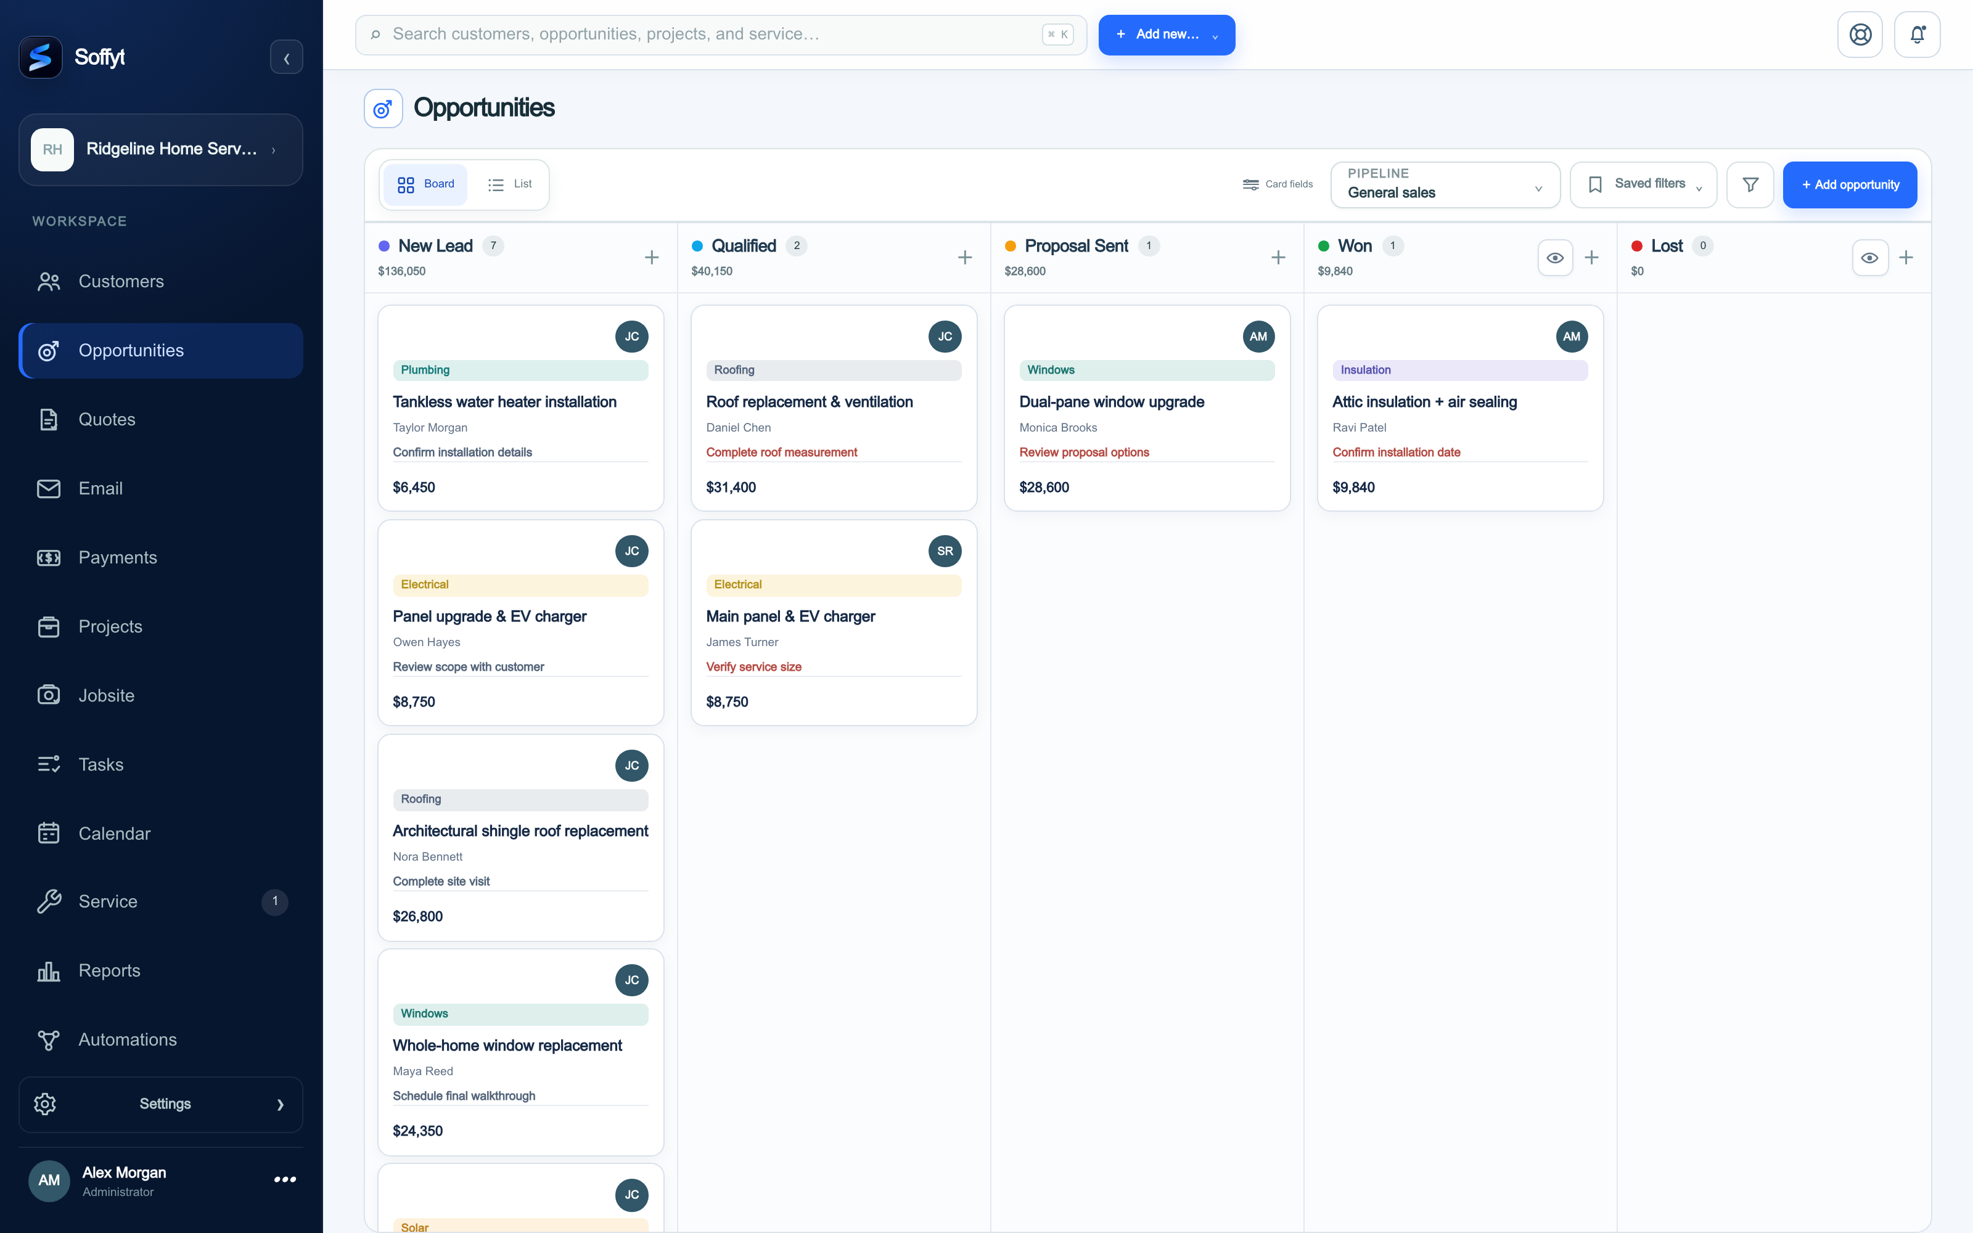Screen dimensions: 1973x1233
Task: Click the SR avatar on Main panel card
Action: pyautogui.click(x=945, y=551)
